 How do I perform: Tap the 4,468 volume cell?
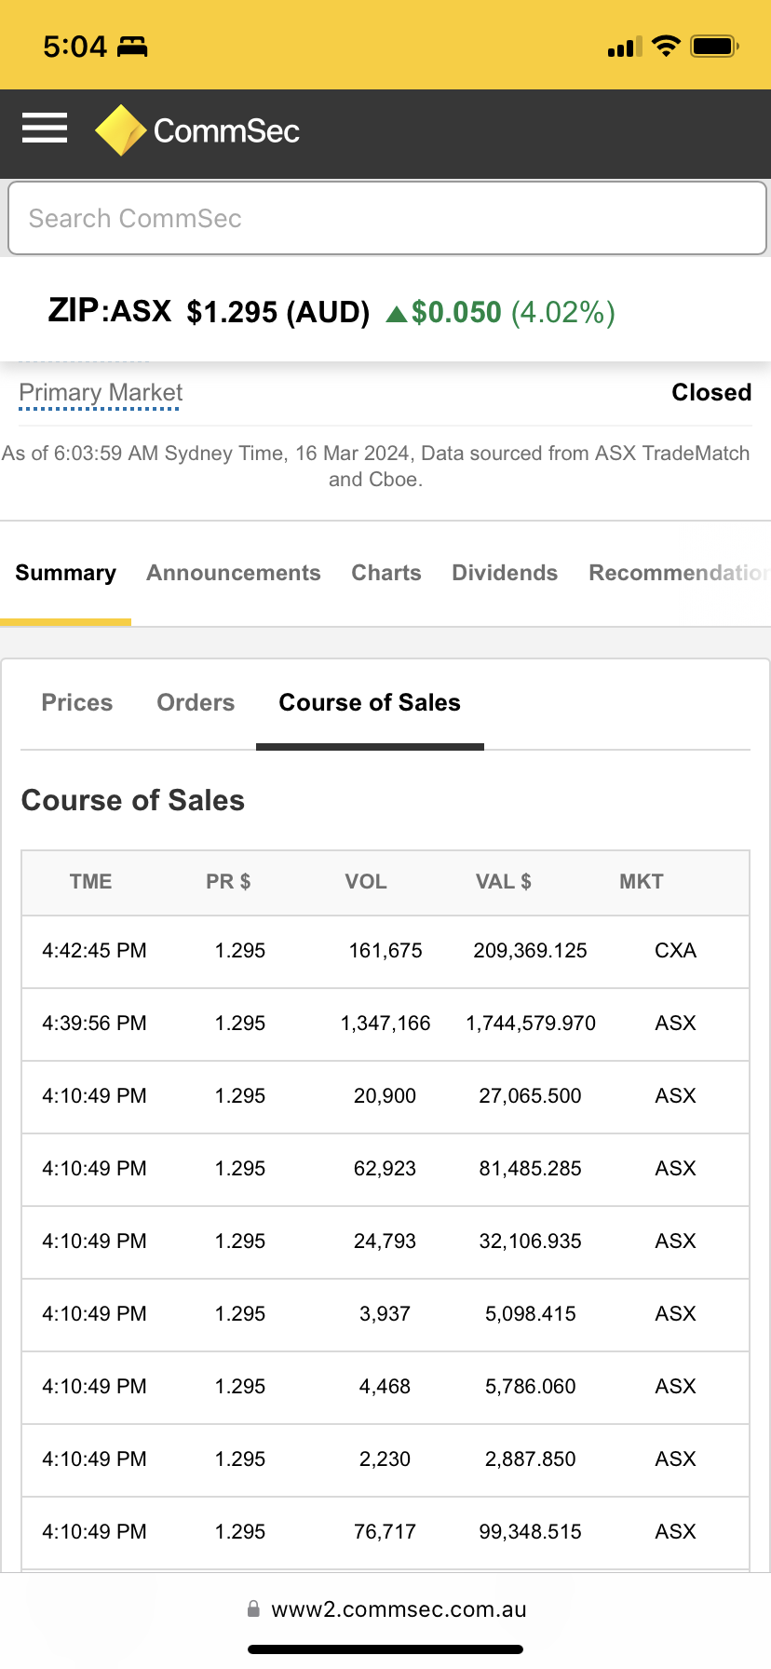click(385, 1387)
